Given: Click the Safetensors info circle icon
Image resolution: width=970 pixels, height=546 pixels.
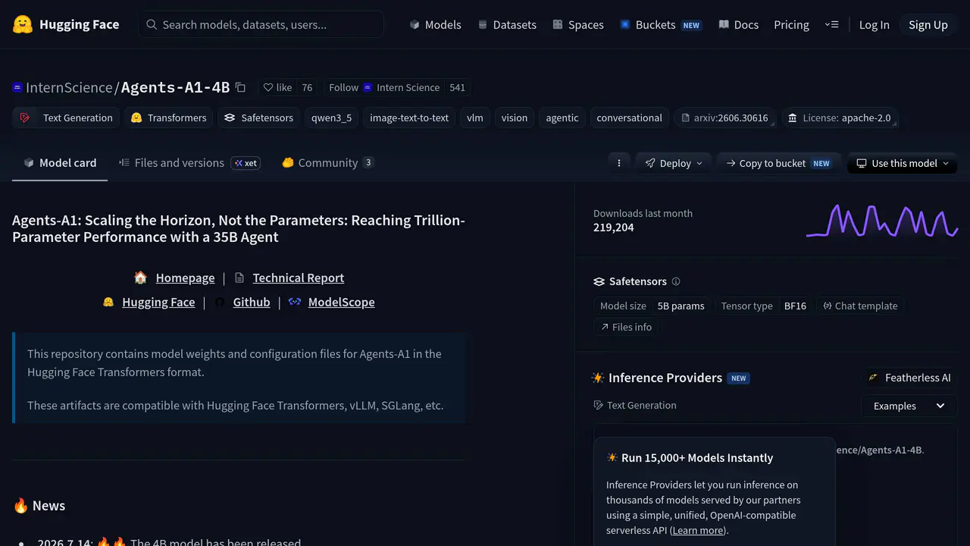Looking at the screenshot, I should pyautogui.click(x=676, y=281).
